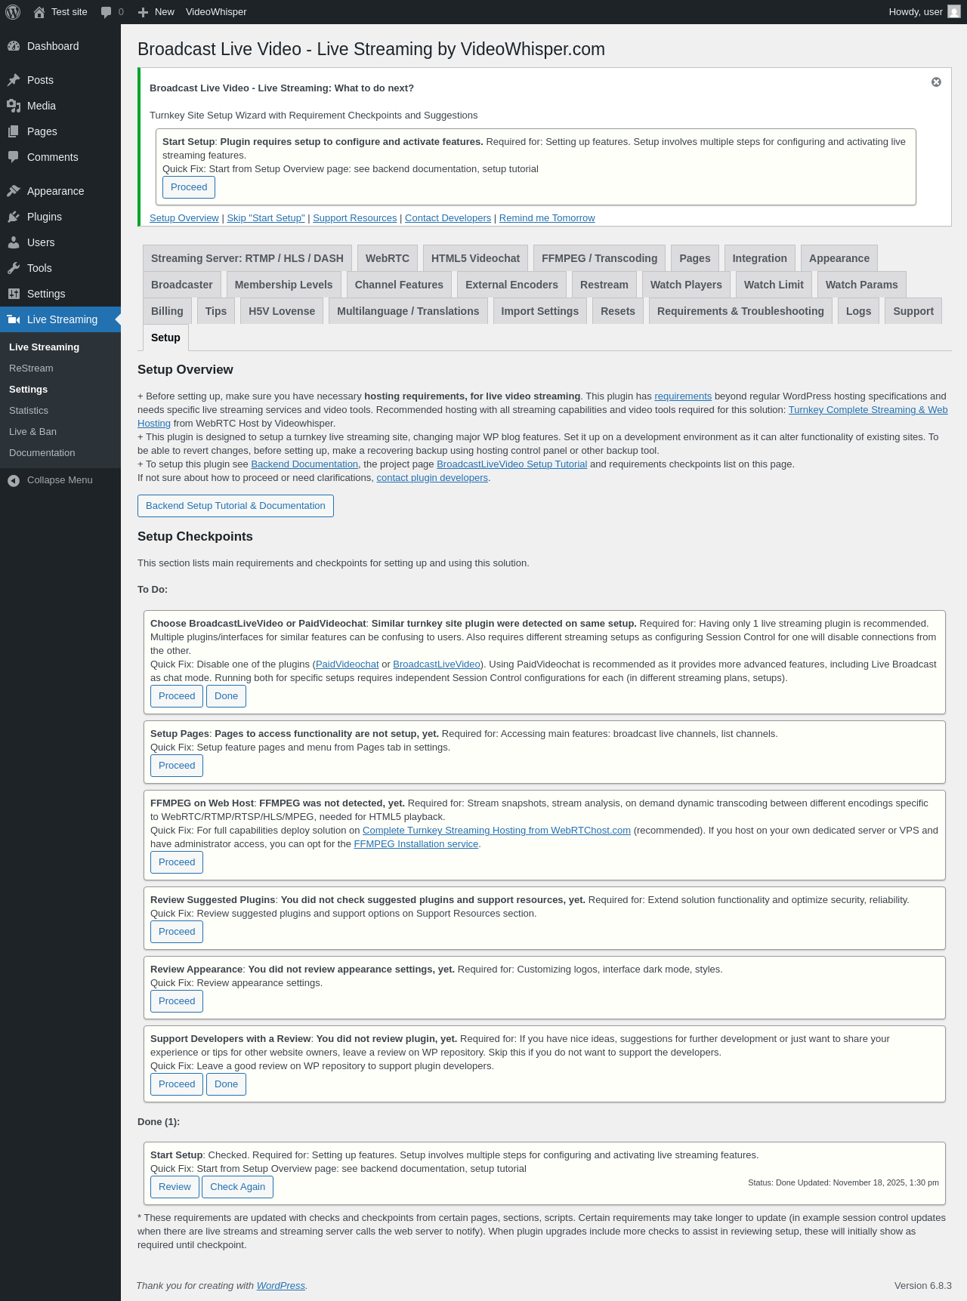The width and height of the screenshot is (967, 1301).
Task: Dismiss the setup wizard notice
Action: point(936,82)
